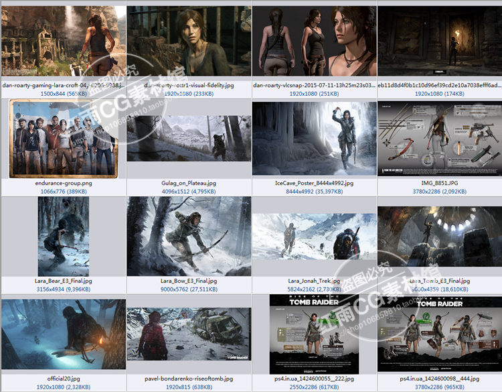502x392 pixels.
Task: Select the IceCave_Poster thumbnail image
Action: (x=314, y=139)
